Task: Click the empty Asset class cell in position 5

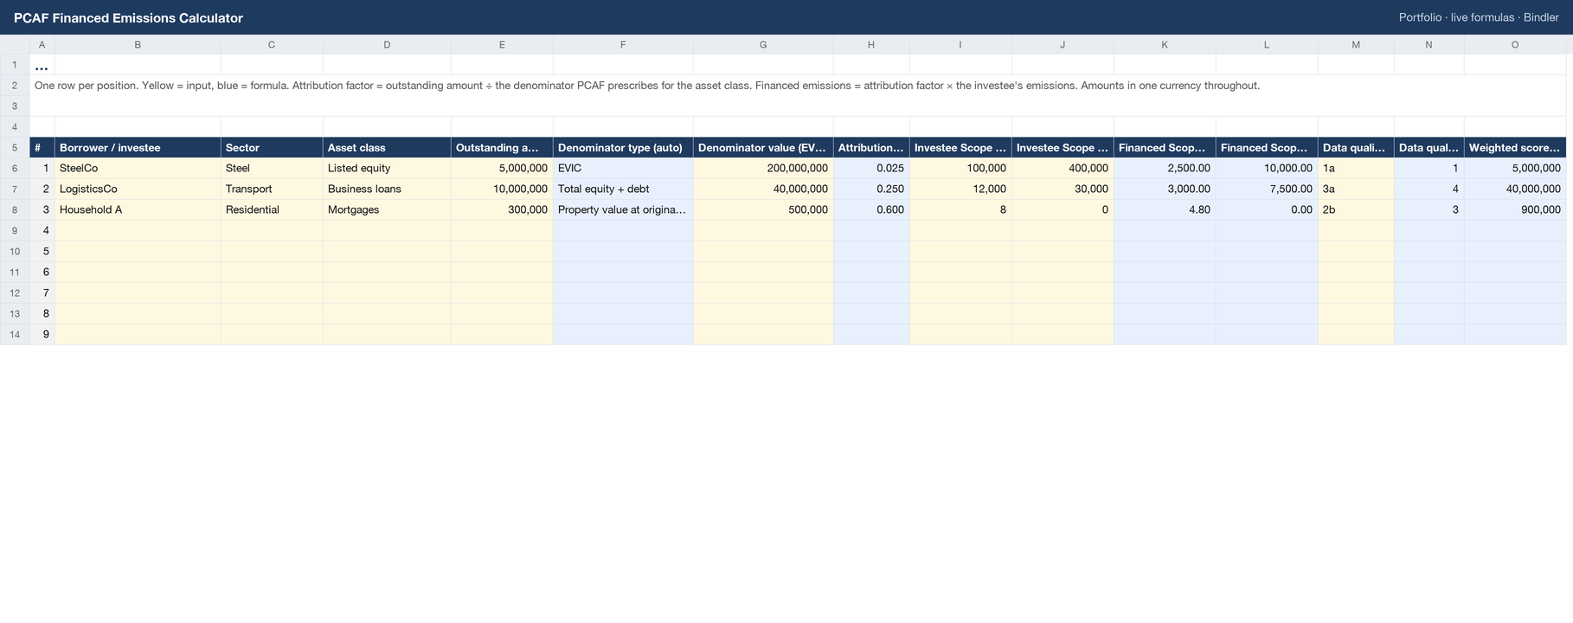Action: click(x=387, y=251)
